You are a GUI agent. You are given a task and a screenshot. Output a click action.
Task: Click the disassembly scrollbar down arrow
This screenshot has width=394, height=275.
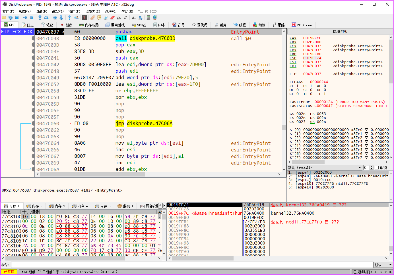pyautogui.click(x=284, y=170)
